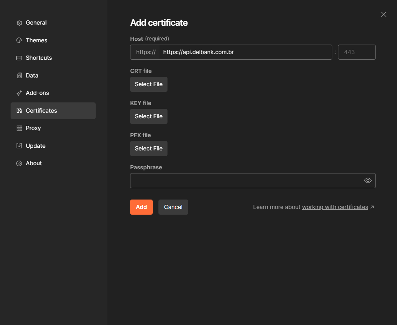
Task: Click the General gear icon
Action: [19, 23]
